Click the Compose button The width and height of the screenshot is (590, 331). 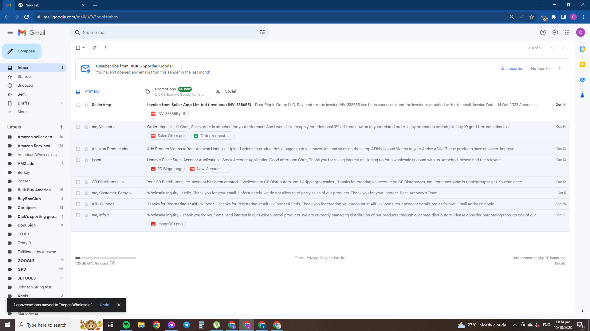(x=22, y=51)
